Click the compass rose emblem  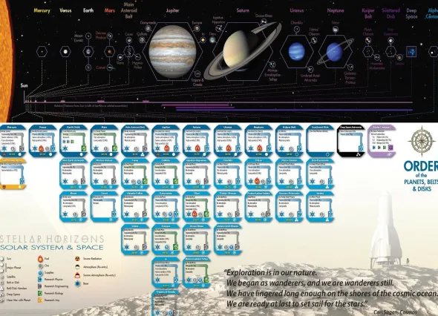click(422, 141)
